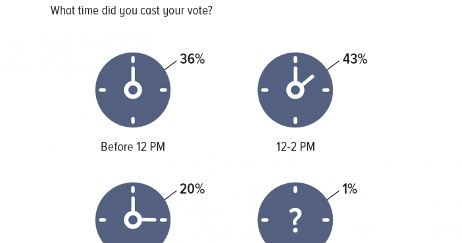Click the 12 o'clock clock icon
The image size is (462, 243).
coord(133,90)
